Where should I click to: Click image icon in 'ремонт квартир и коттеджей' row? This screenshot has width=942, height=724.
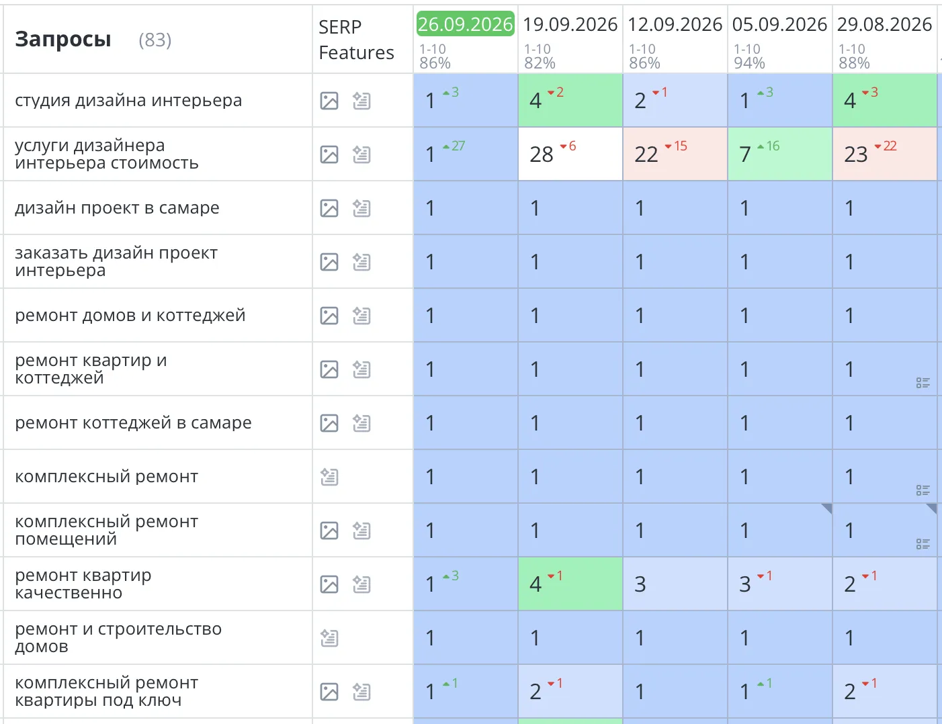(329, 369)
